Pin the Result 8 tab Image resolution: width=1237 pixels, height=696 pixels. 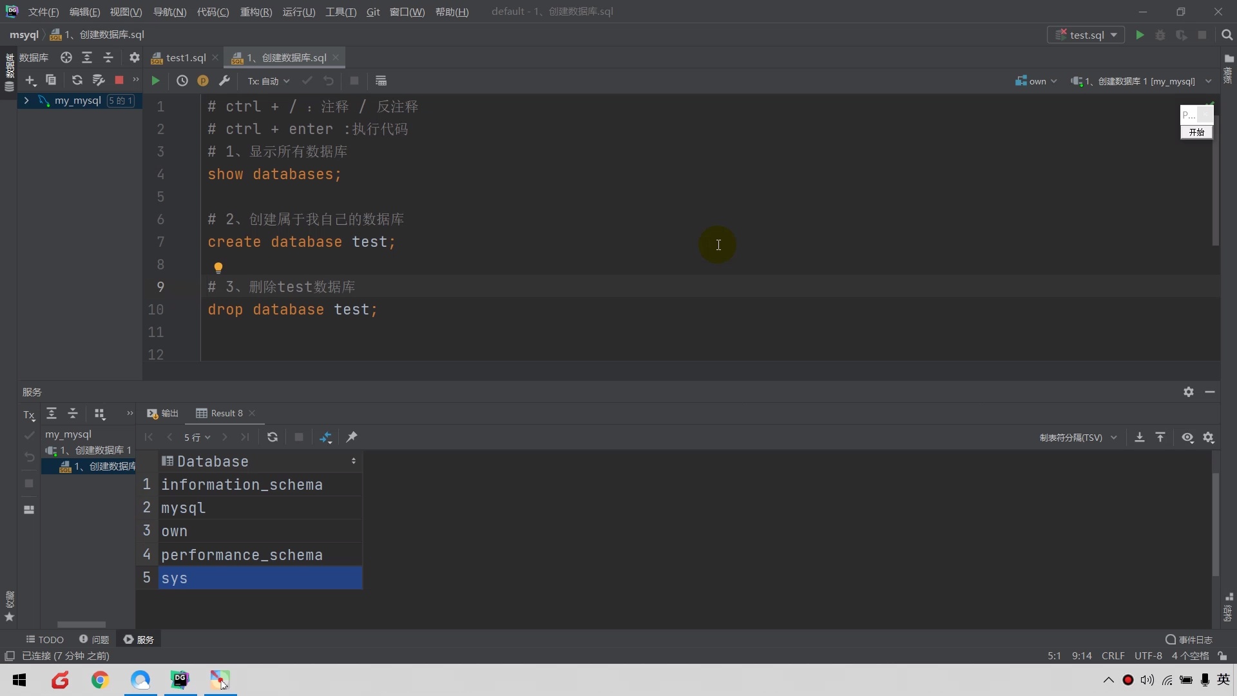(x=352, y=437)
